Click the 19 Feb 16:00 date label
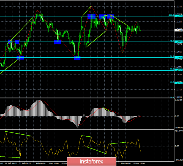This screenshot has width=183, height=166. click(x=10, y=163)
